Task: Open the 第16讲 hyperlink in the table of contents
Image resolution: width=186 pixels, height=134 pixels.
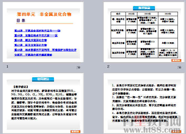Action: (x=30, y=40)
